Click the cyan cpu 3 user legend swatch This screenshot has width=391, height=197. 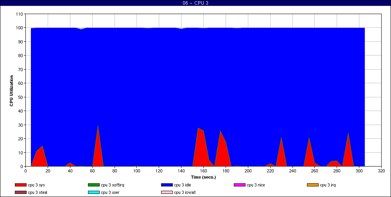[x=94, y=193]
